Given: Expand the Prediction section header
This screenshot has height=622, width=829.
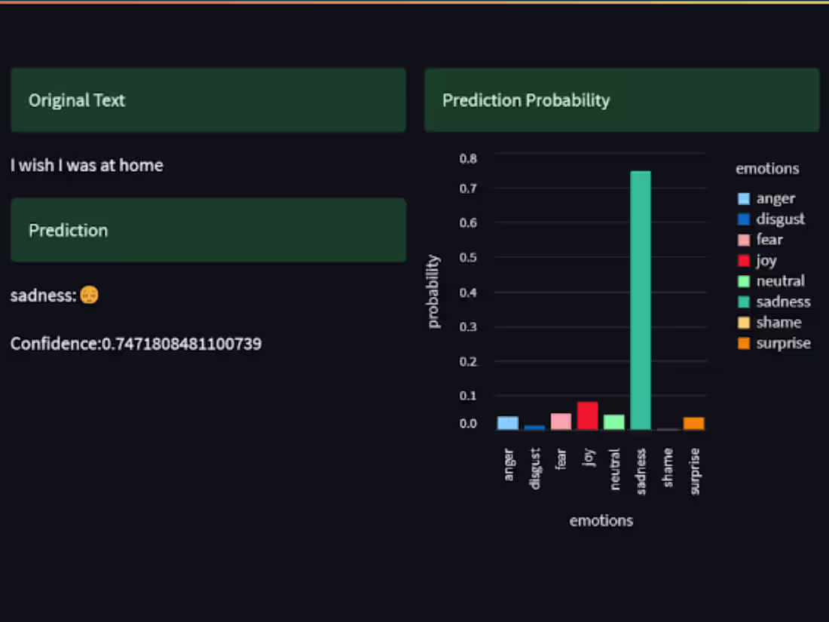Looking at the screenshot, I should click(208, 230).
